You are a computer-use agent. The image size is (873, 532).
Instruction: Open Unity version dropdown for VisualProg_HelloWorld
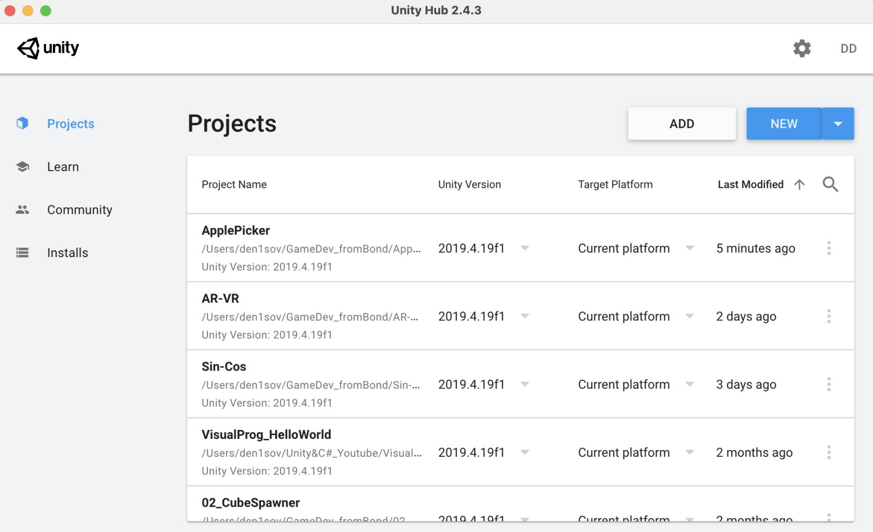pyautogui.click(x=524, y=452)
